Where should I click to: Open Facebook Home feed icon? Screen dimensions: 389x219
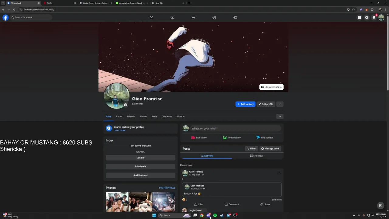[151, 17]
